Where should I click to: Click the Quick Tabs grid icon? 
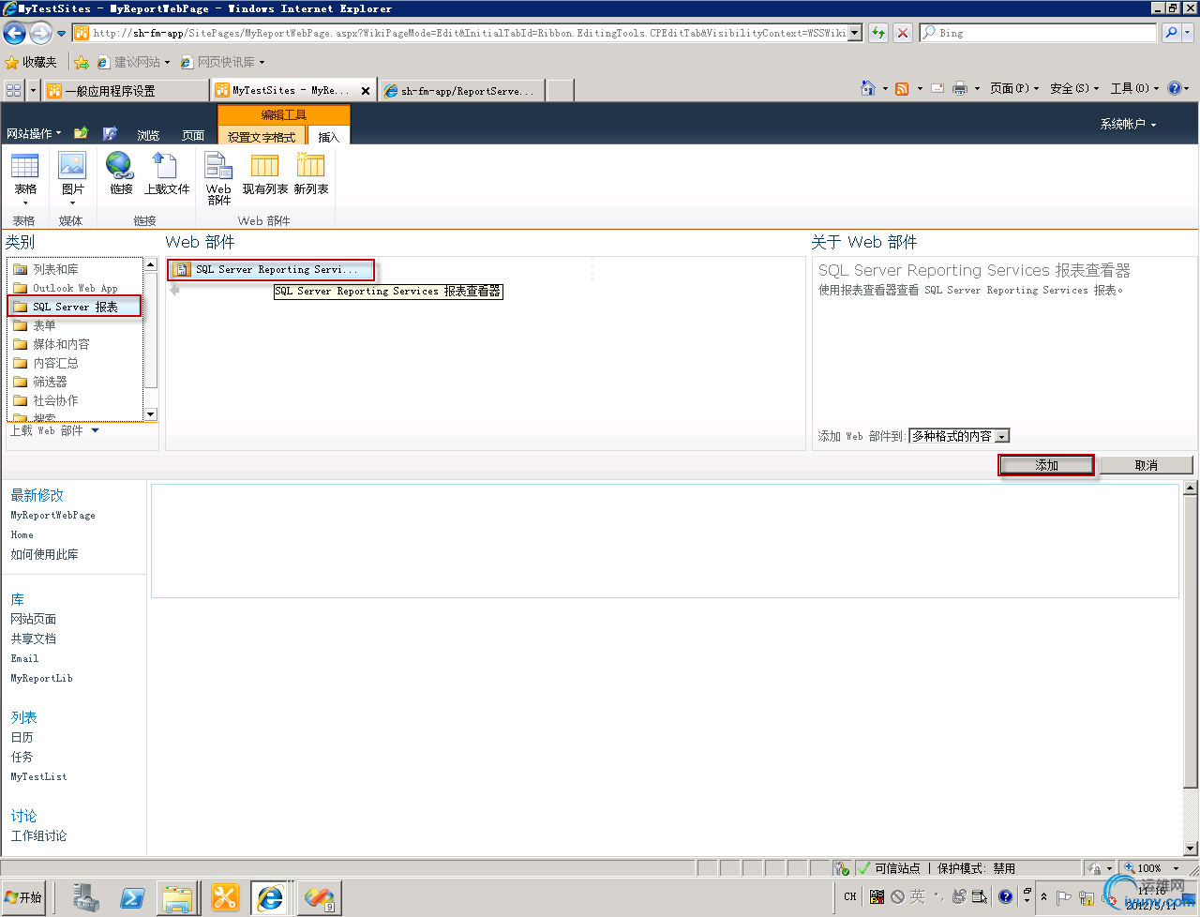[13, 90]
